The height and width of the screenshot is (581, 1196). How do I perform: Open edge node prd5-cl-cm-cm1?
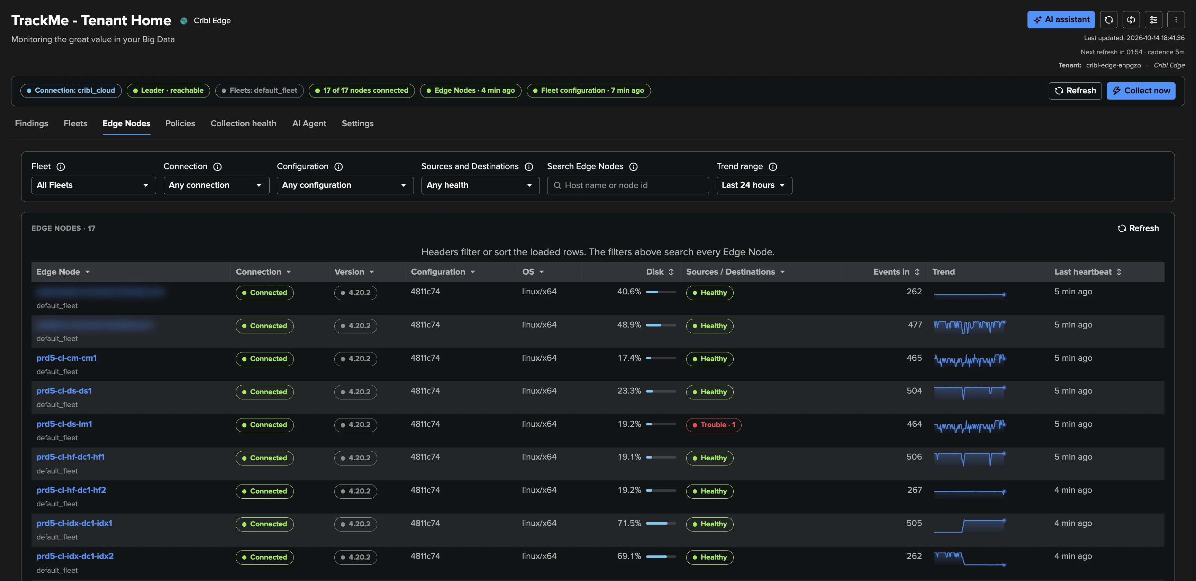click(x=66, y=358)
